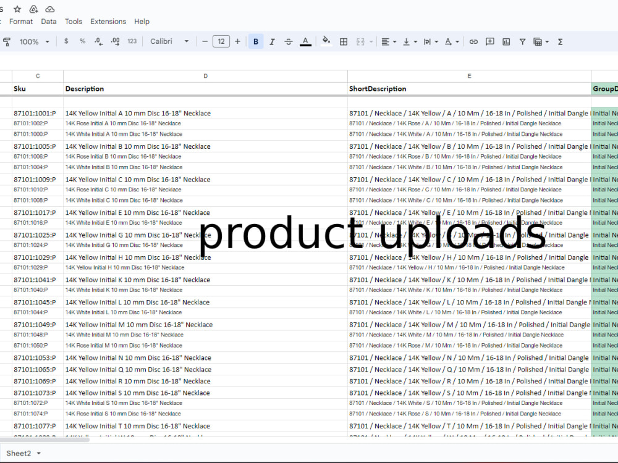Click short description for 14K Yellow / R

[x=469, y=382]
